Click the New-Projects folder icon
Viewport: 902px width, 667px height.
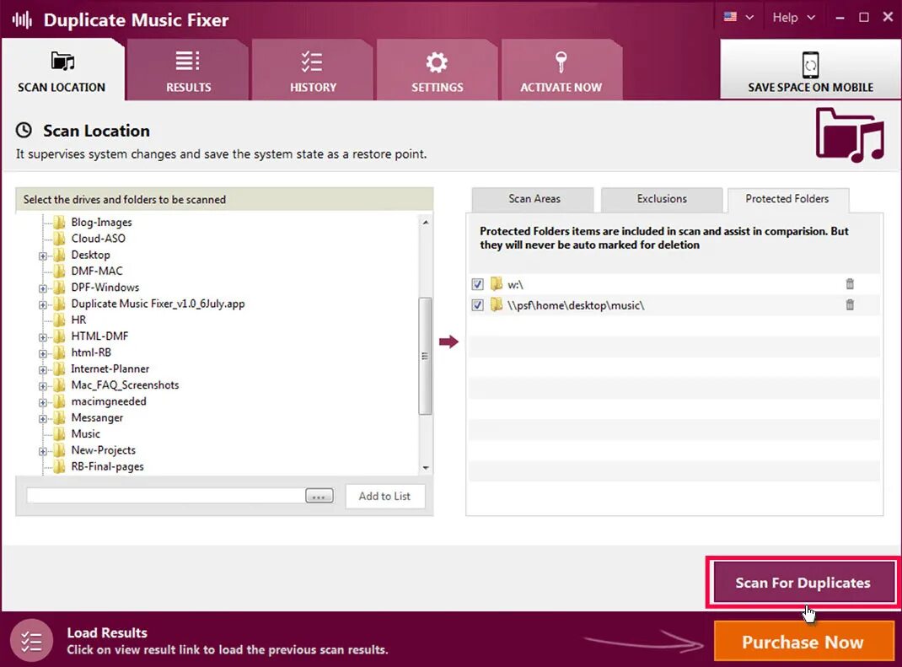pyautogui.click(x=59, y=450)
